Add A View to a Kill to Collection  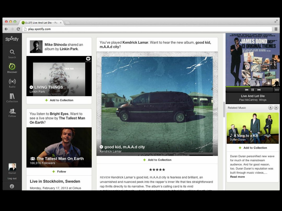(253, 148)
